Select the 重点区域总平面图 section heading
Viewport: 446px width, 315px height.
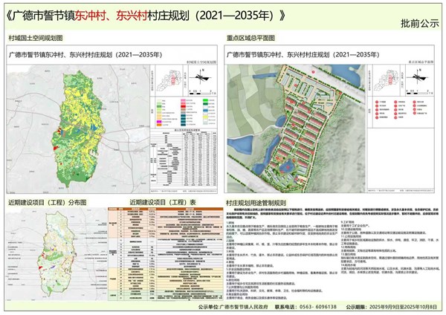251,37
